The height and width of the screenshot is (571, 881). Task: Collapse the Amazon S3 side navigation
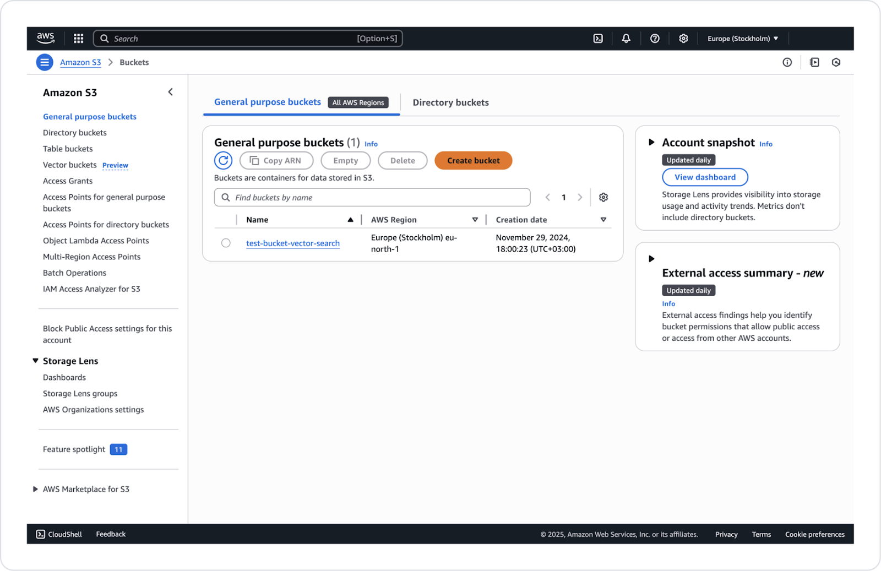pyautogui.click(x=170, y=92)
